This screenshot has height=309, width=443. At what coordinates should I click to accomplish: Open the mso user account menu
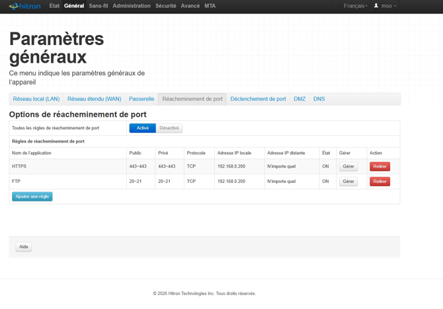(x=385, y=6)
